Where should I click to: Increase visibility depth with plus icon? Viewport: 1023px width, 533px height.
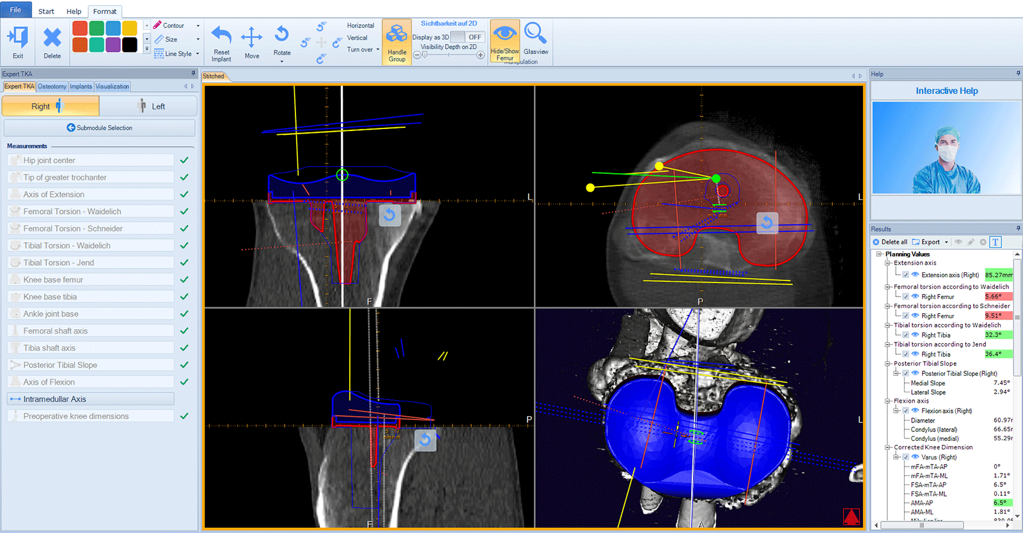(480, 55)
